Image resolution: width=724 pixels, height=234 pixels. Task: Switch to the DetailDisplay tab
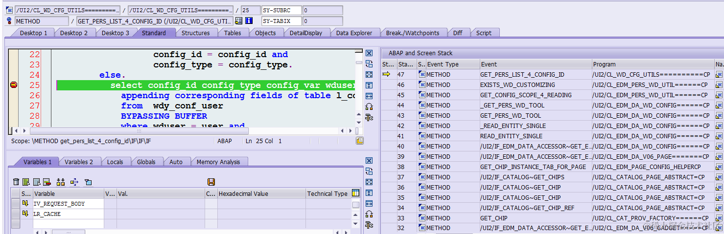(306, 33)
